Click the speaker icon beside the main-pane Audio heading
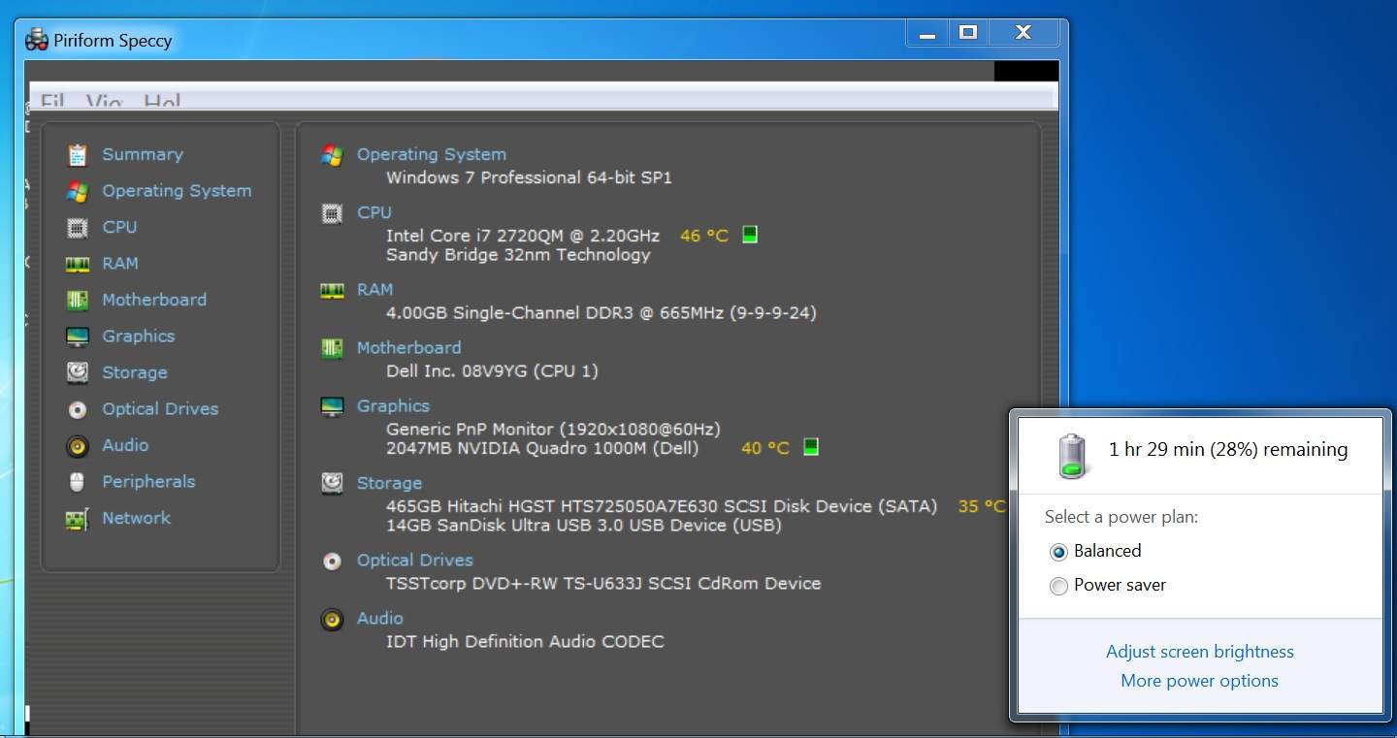This screenshot has height=738, width=1397. [x=332, y=619]
